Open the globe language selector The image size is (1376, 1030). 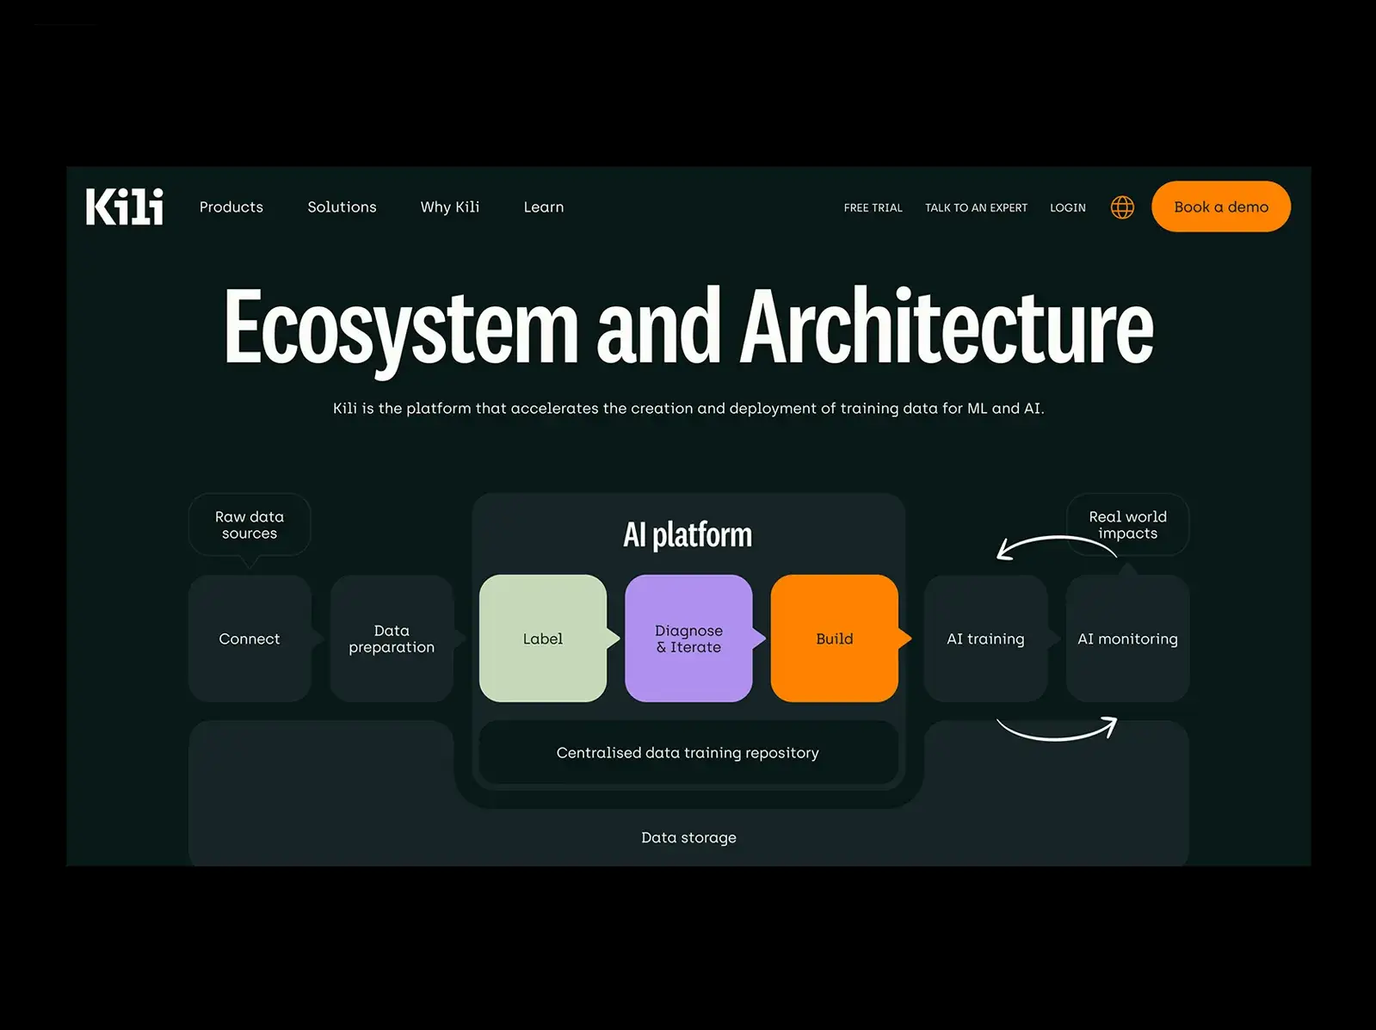[x=1122, y=207]
